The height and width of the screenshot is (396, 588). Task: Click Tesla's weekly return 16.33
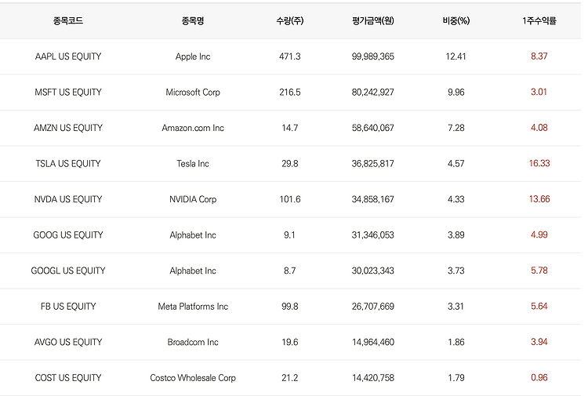tap(539, 163)
